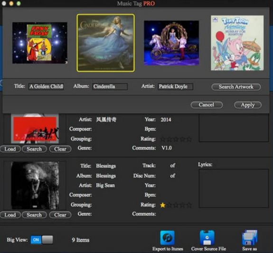Click the Blessings Lyrics text box
This screenshot has height=253, width=273.
click(234, 188)
